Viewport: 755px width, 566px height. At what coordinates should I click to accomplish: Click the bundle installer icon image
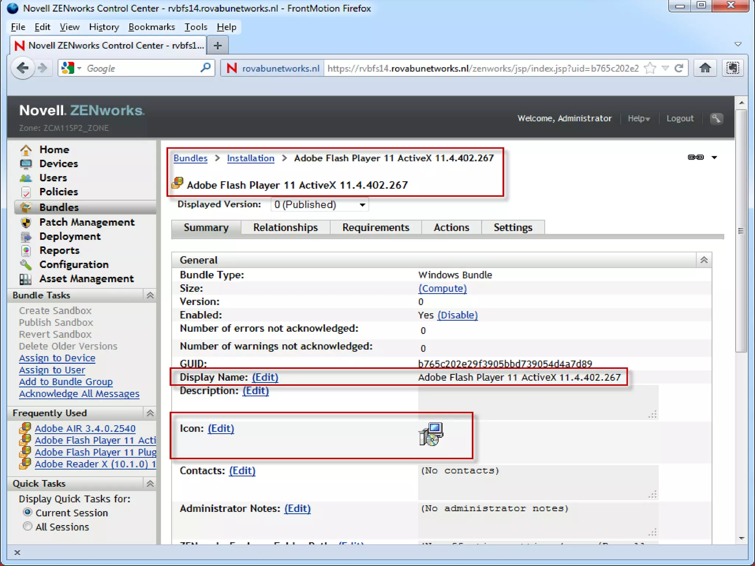pos(431,434)
